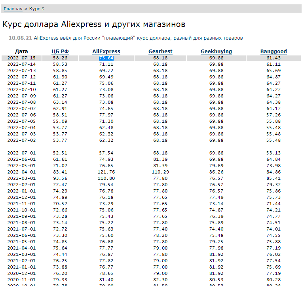Click AliExpress value 69.72
302x286 pixels.
106,71
